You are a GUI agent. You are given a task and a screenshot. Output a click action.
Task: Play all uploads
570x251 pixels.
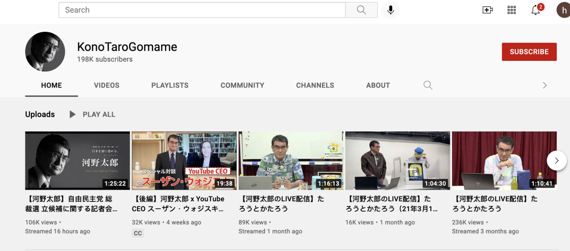[92, 114]
